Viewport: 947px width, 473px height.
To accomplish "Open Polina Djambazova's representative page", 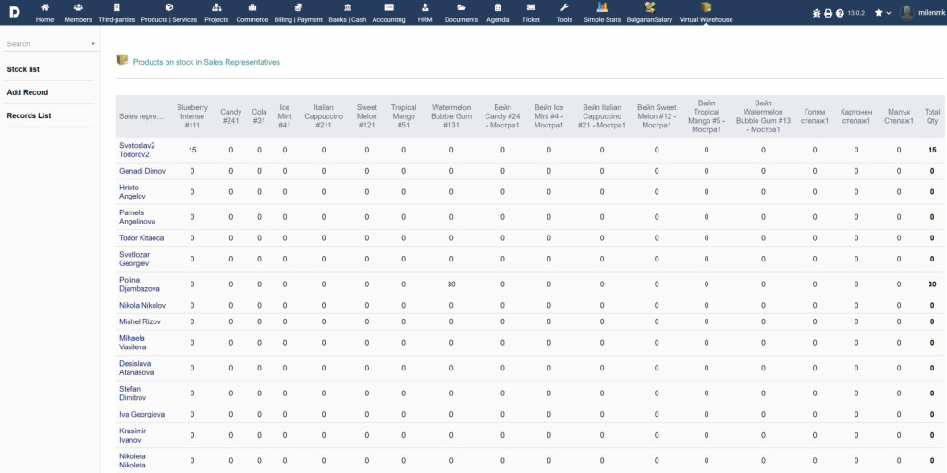I will [x=139, y=284].
